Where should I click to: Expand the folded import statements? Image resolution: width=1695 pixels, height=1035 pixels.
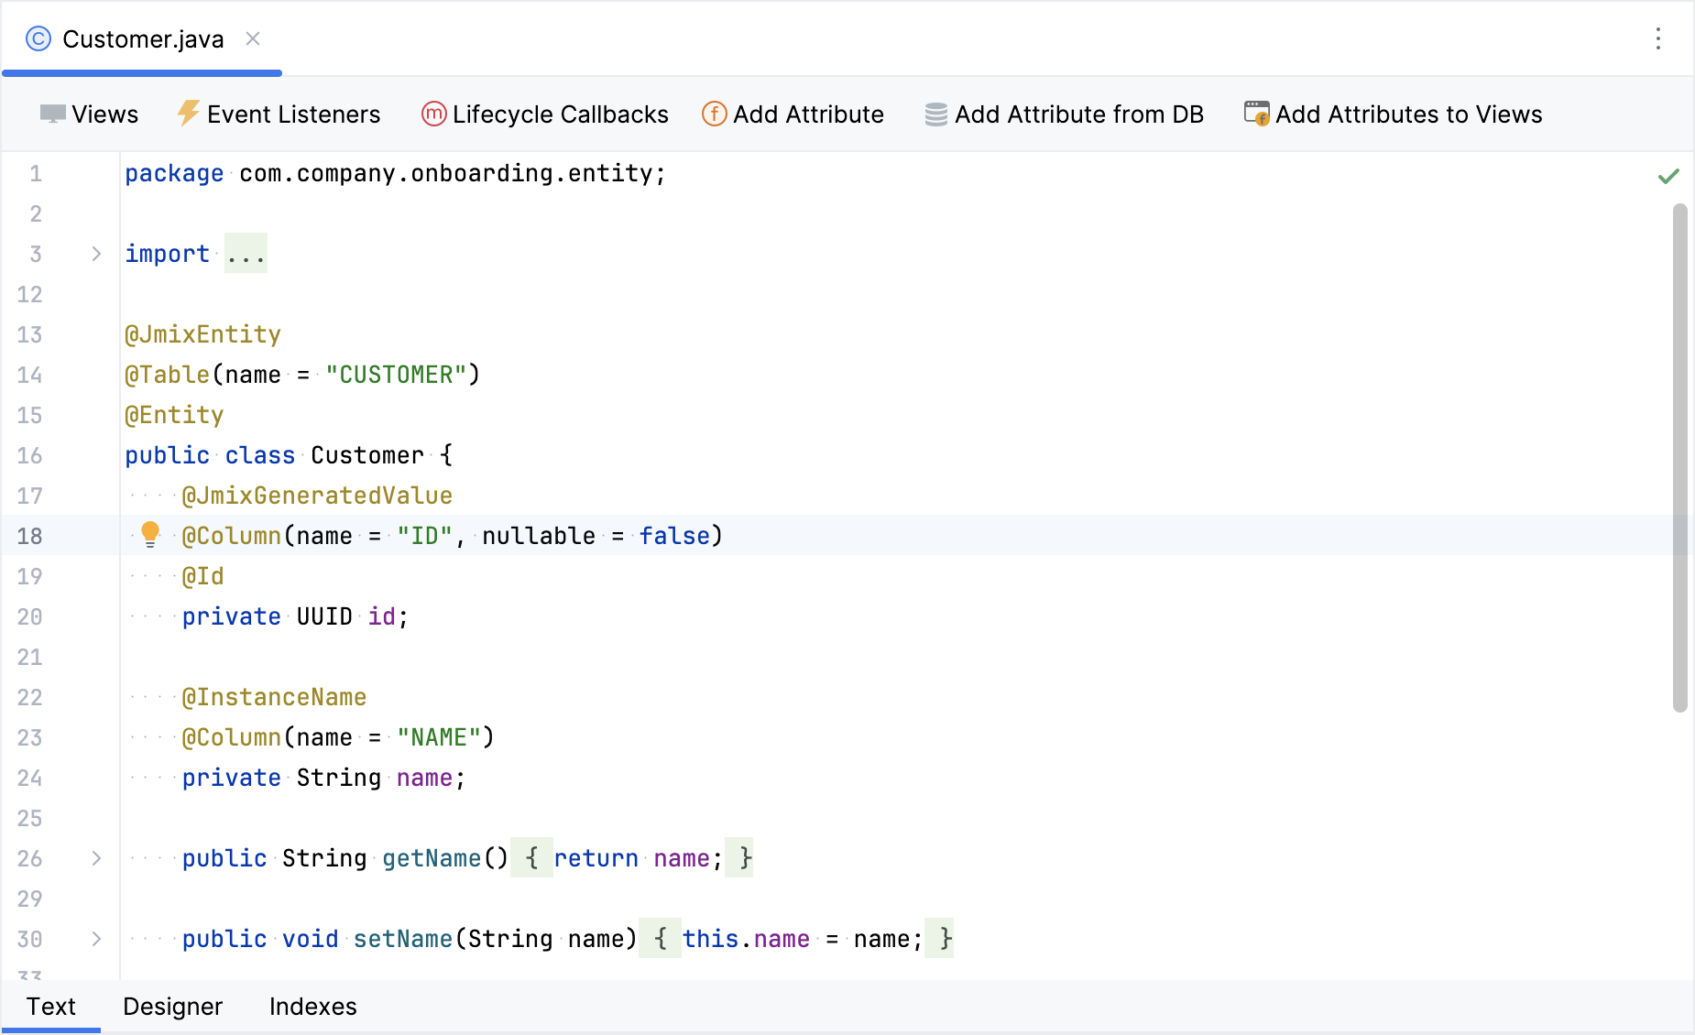pos(96,254)
